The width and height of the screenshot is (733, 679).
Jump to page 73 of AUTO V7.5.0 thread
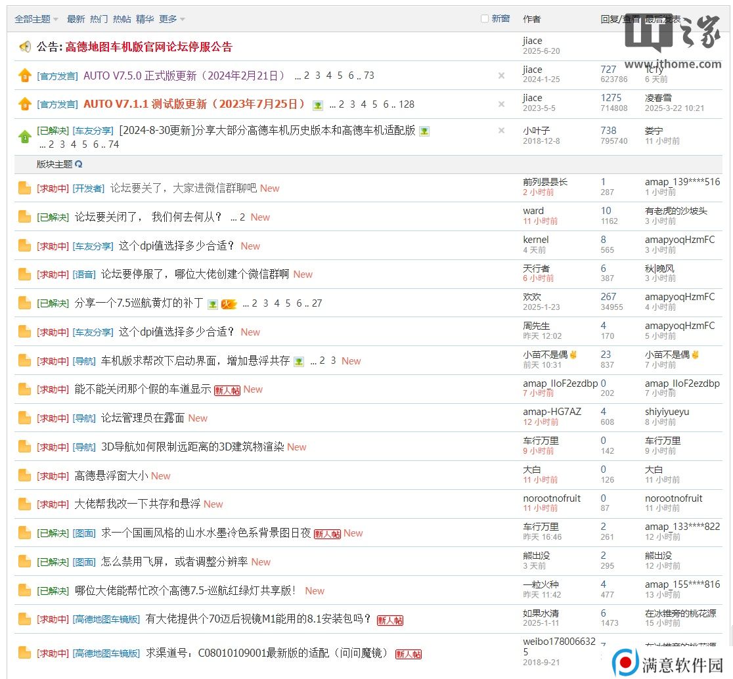(x=369, y=76)
